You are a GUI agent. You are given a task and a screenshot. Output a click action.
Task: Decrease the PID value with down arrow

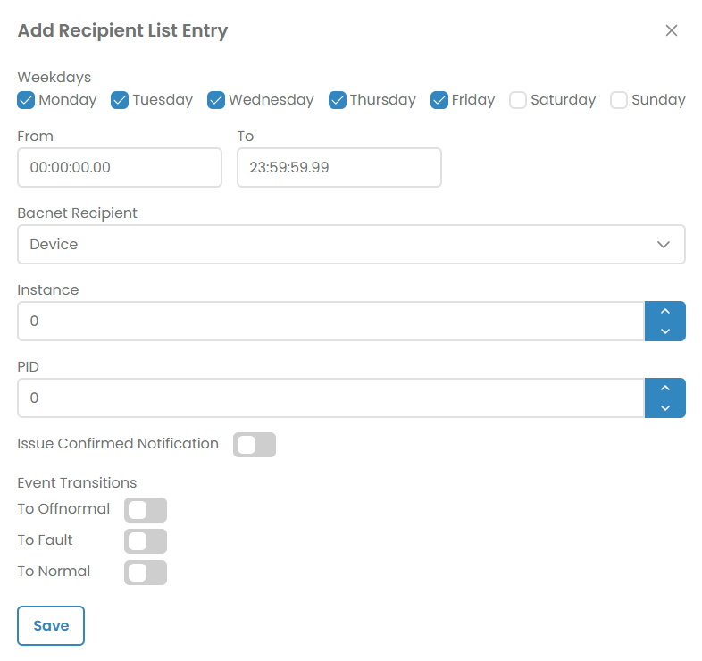[664, 408]
